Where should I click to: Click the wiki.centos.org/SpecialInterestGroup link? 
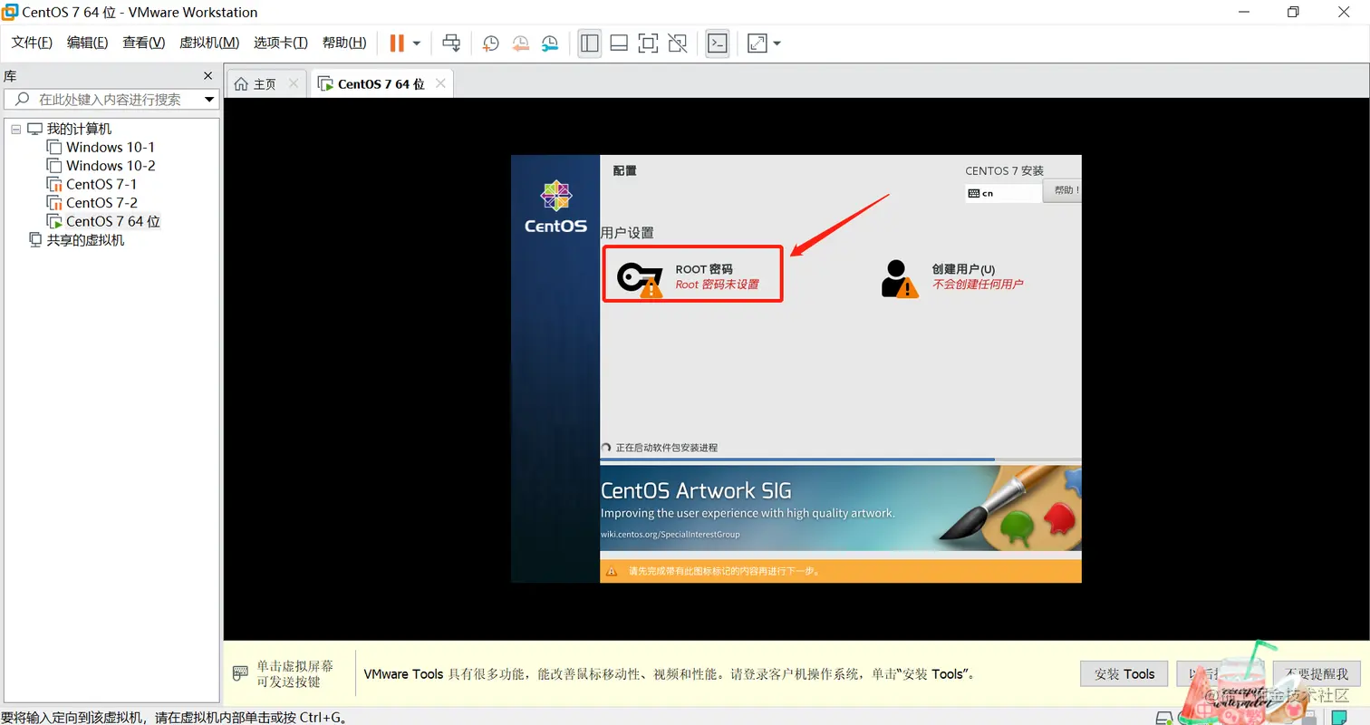(x=671, y=534)
